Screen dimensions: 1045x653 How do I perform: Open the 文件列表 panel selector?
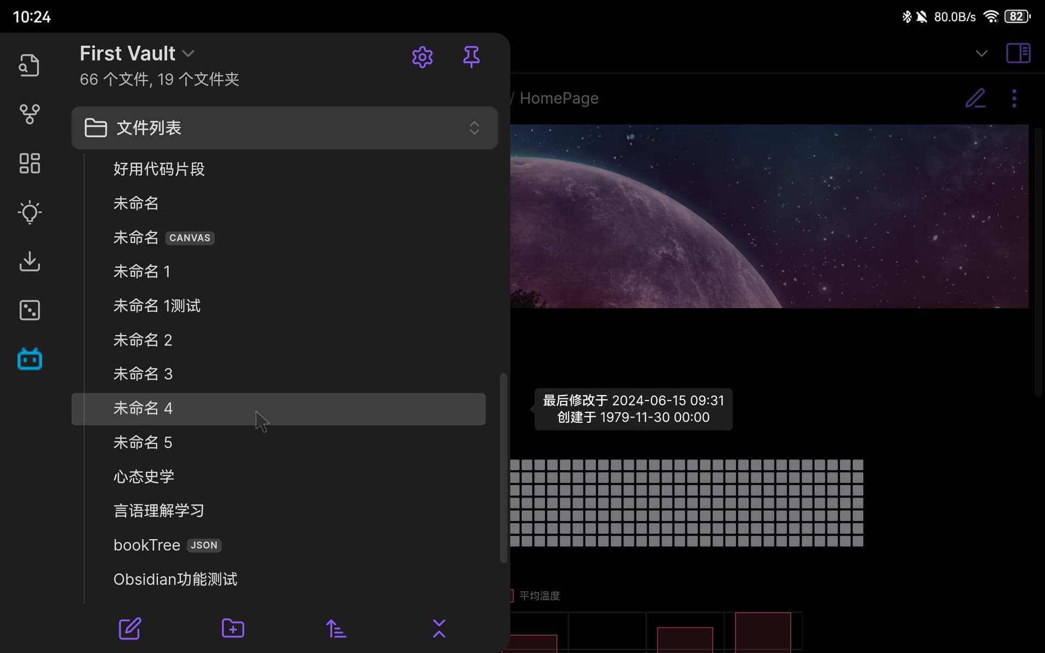285,128
